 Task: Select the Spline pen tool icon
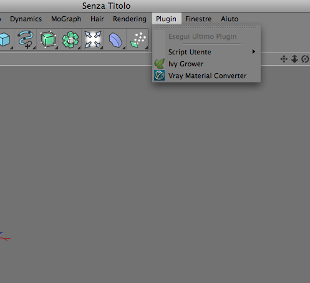26,39
